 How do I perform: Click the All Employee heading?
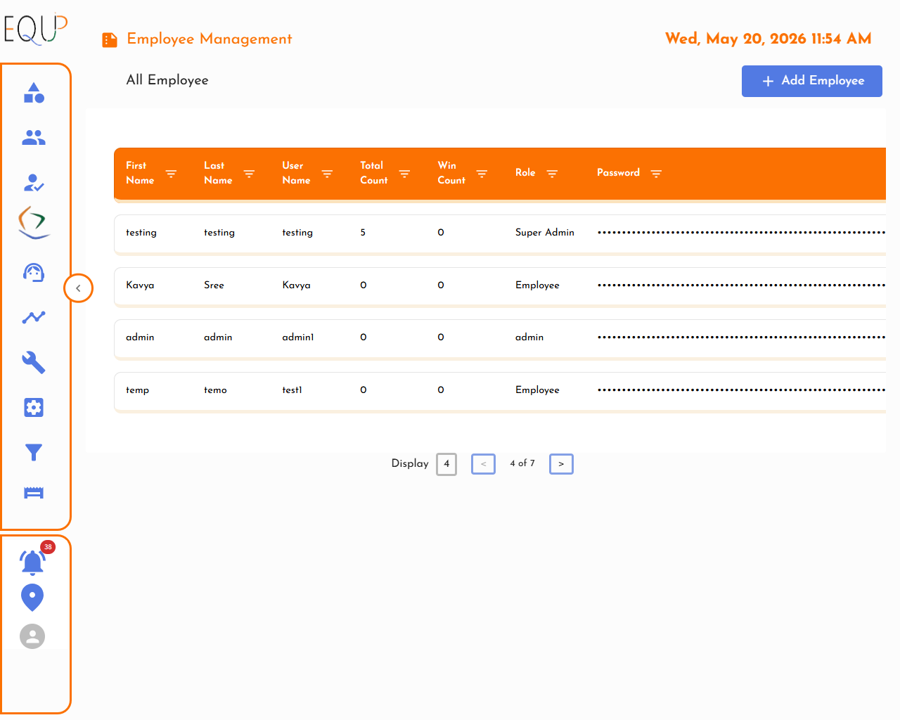(x=167, y=80)
